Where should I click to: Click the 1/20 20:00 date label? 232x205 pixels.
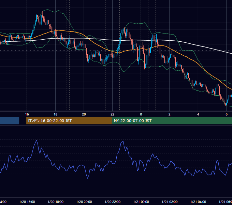pos(84,202)
